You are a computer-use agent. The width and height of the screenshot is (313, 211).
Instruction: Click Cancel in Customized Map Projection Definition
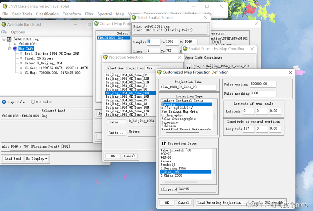pyautogui.click(x=183, y=203)
